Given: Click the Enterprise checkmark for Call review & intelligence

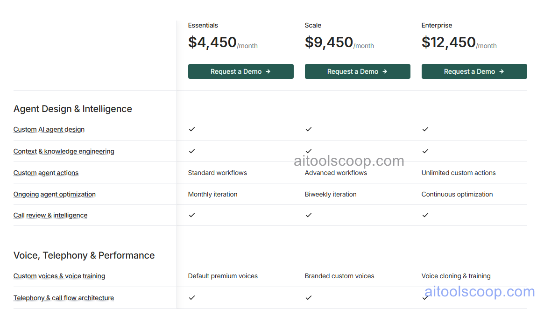Looking at the screenshot, I should pos(425,215).
